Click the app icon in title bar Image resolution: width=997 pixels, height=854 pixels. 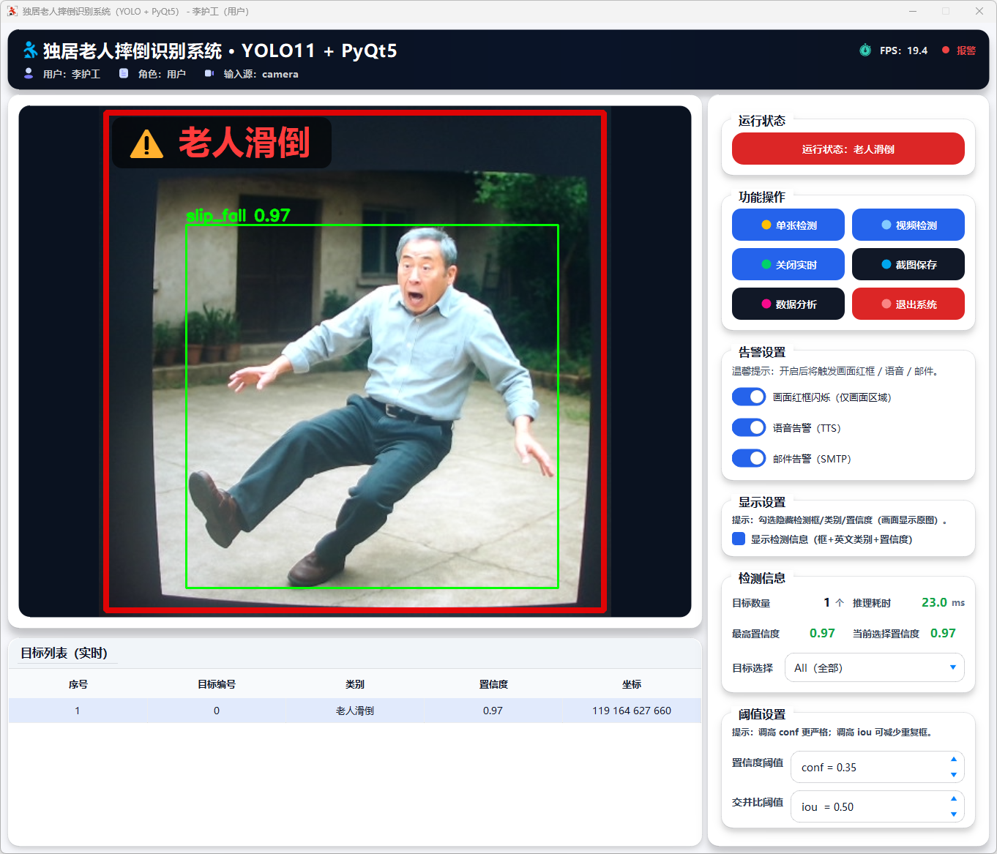click(x=12, y=11)
